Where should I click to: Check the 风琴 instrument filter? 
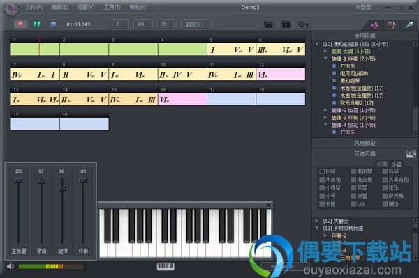click(x=385, y=171)
